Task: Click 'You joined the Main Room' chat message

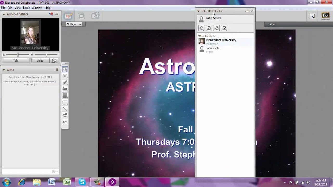Action: tap(30, 77)
